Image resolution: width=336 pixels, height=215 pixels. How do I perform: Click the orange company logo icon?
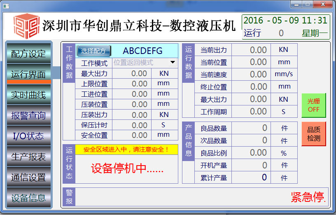point(27,26)
